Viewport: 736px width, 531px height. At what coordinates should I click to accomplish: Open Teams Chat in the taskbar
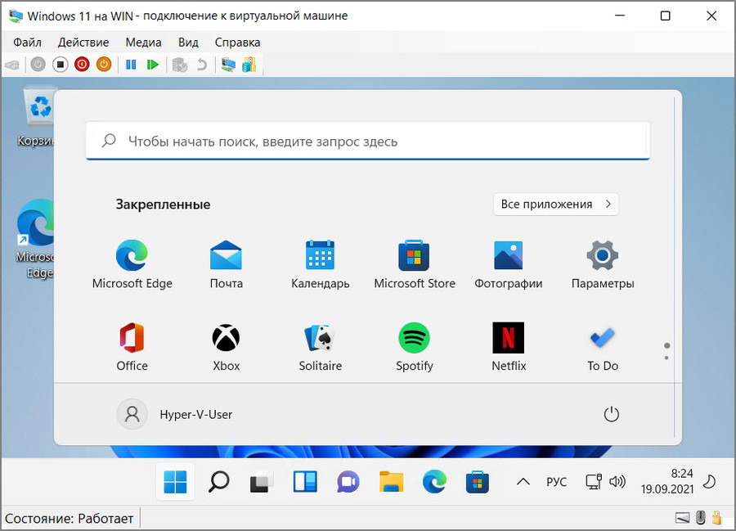coord(348,482)
